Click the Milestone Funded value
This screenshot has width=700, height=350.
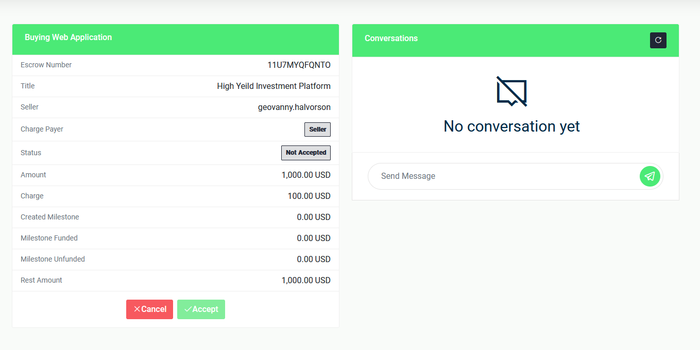tap(314, 238)
